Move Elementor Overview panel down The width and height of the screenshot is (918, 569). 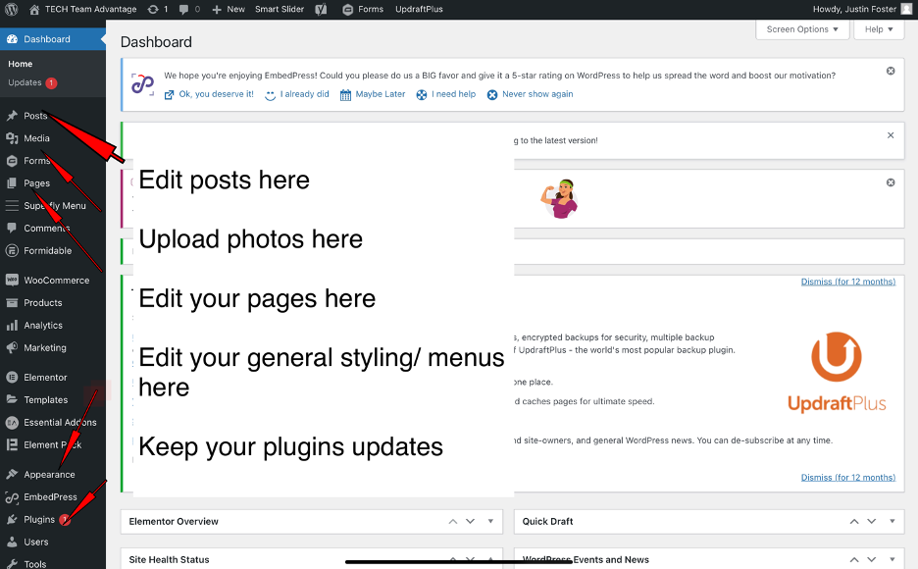470,522
